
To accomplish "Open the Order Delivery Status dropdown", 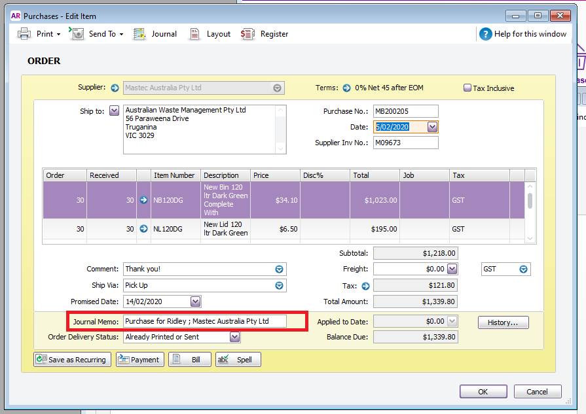I will pyautogui.click(x=234, y=337).
